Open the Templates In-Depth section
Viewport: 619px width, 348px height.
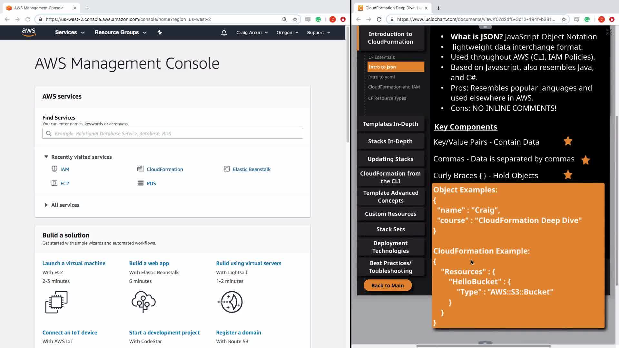pyautogui.click(x=390, y=124)
